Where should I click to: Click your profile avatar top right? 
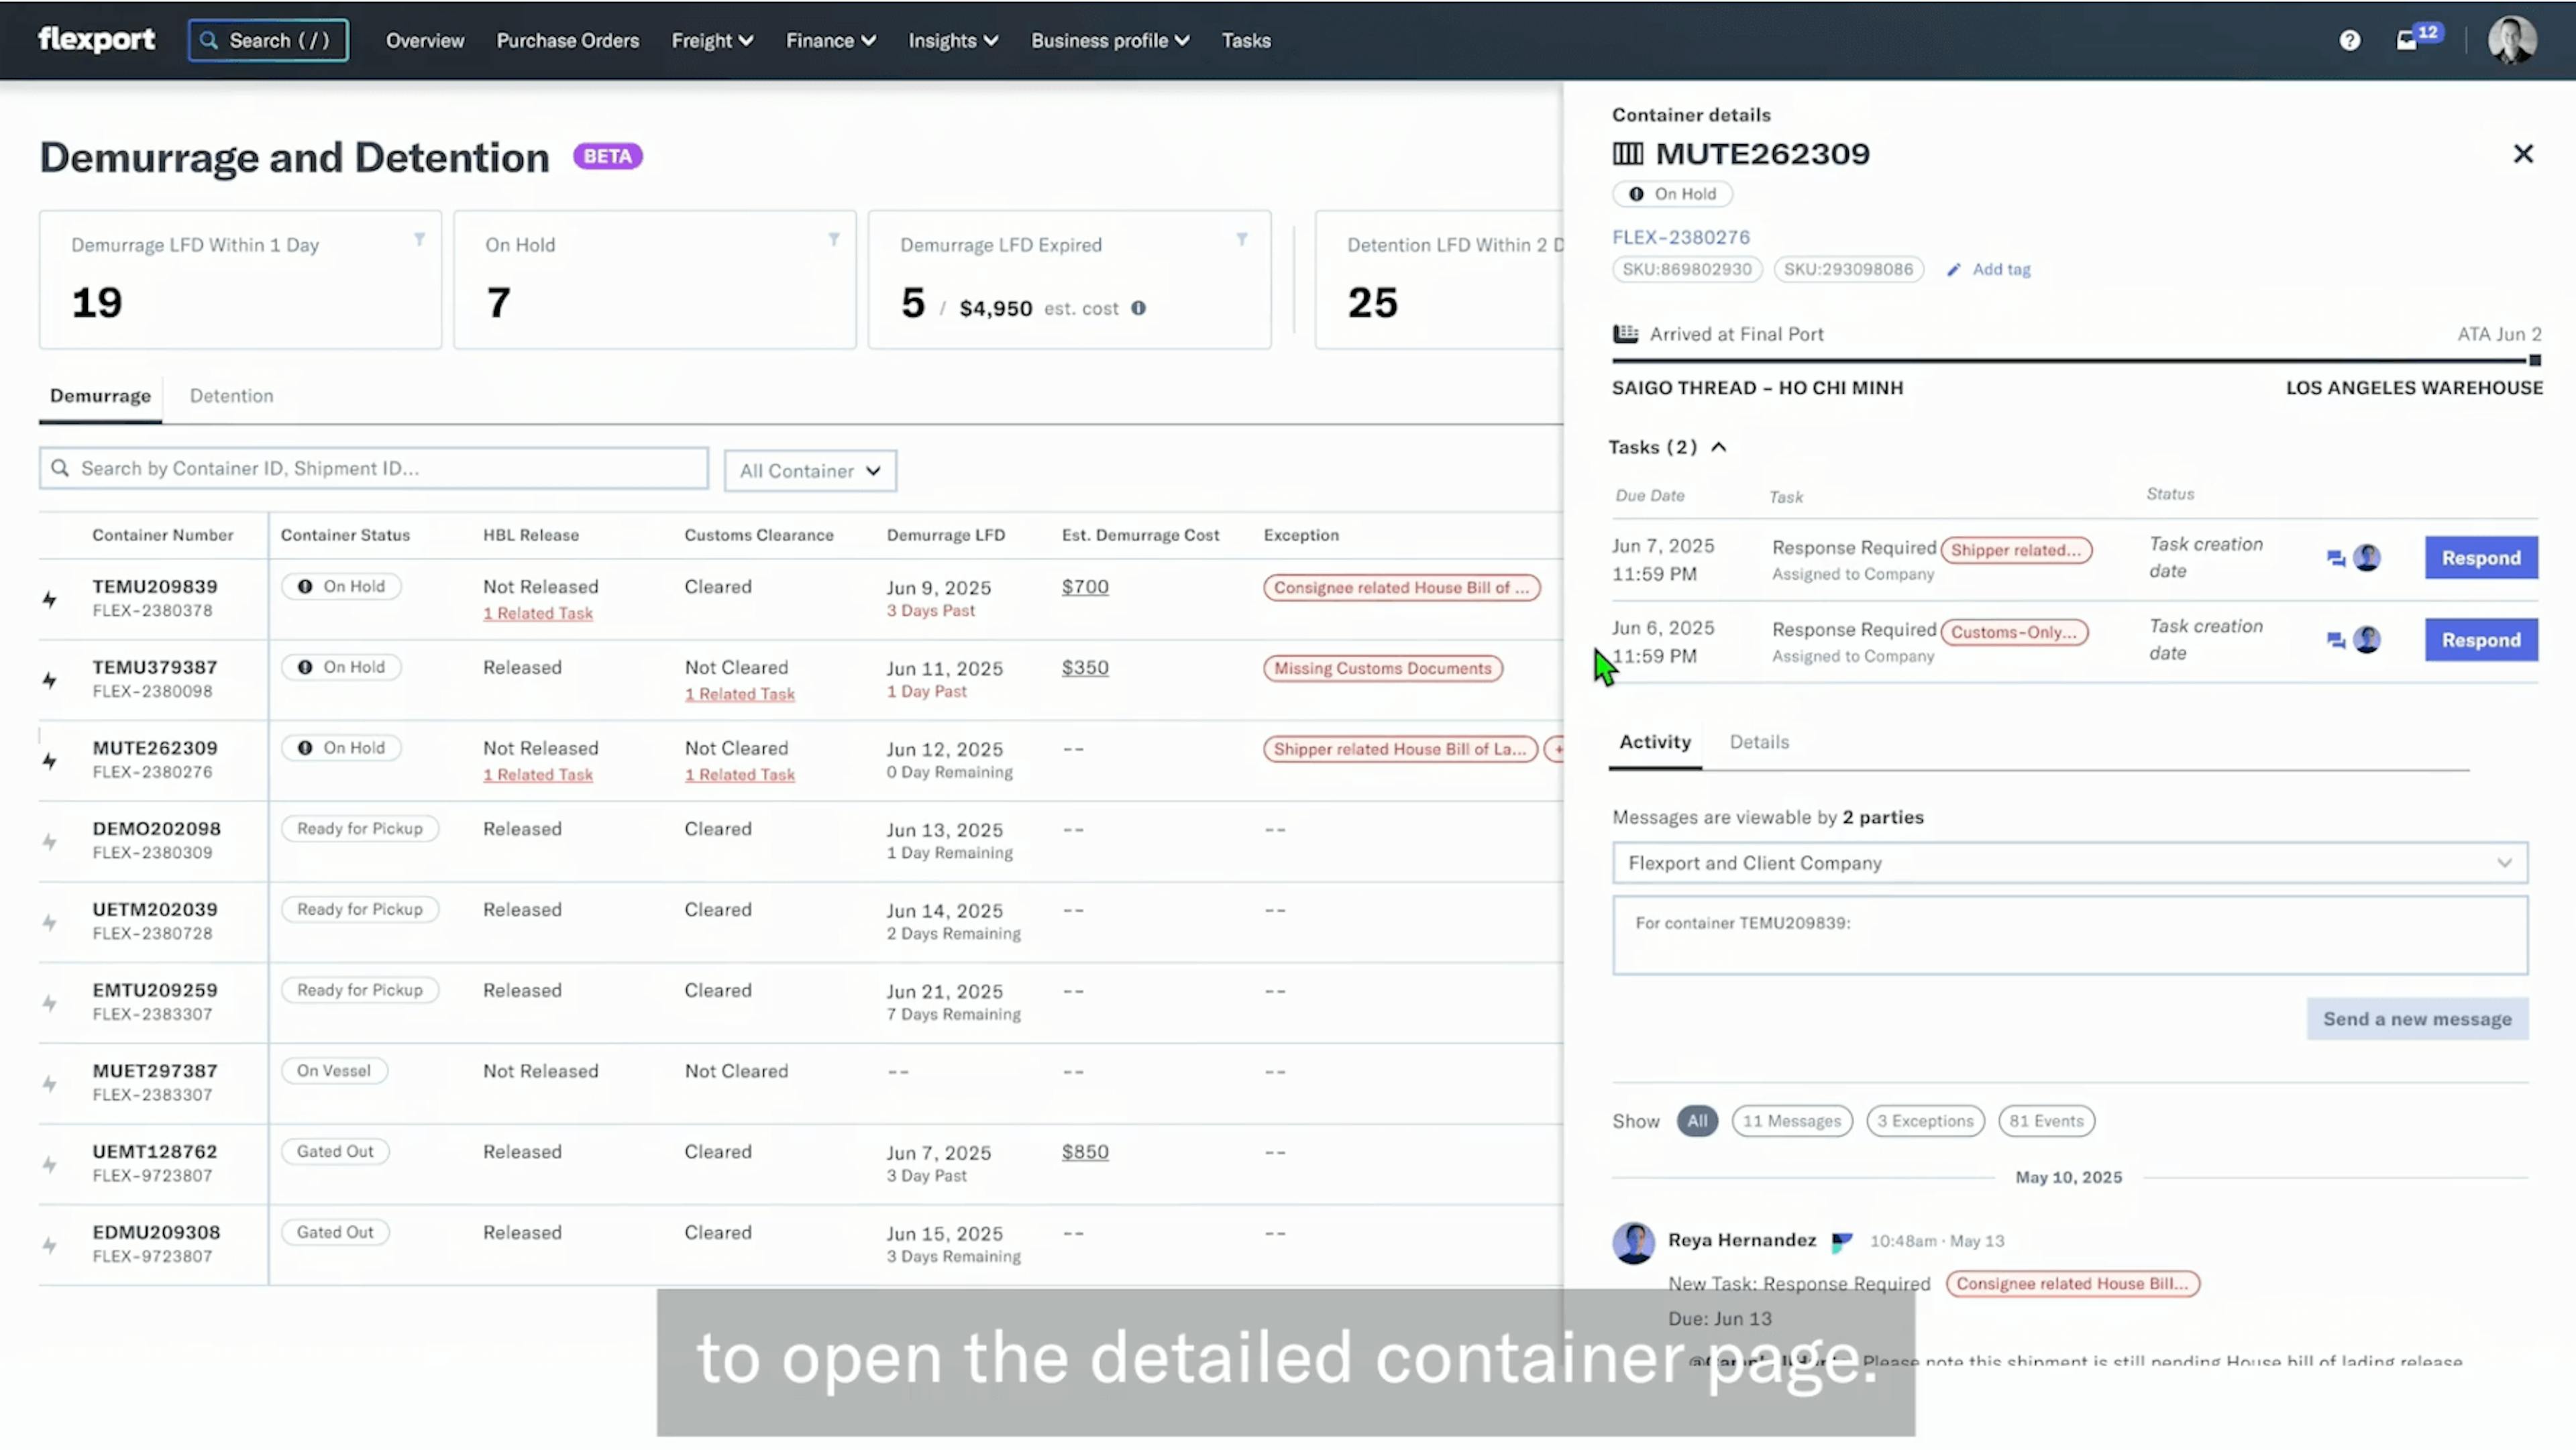pyautogui.click(x=2511, y=40)
